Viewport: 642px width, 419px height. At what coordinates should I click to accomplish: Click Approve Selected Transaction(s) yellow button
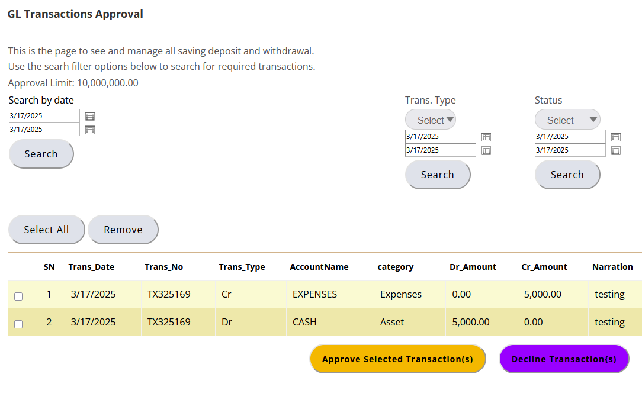[x=397, y=359]
